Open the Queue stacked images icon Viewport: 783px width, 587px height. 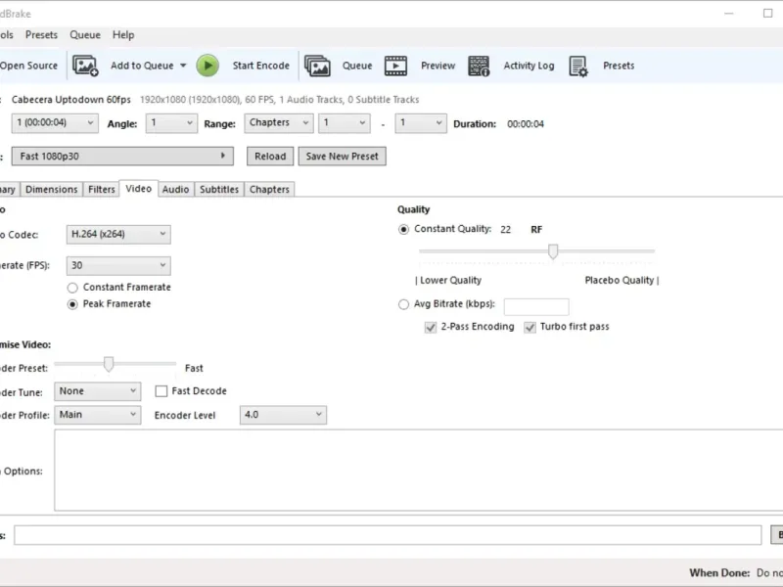317,66
